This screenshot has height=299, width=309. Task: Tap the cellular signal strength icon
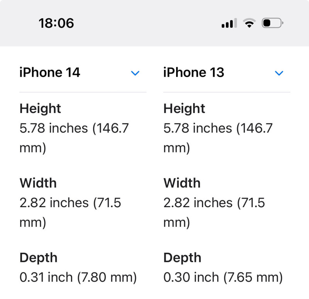pyautogui.click(x=229, y=23)
